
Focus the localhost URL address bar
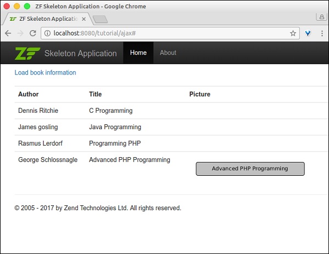click(x=164, y=33)
